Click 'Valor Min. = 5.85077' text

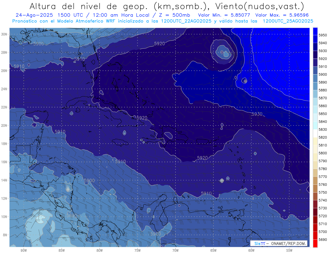pos(224,15)
